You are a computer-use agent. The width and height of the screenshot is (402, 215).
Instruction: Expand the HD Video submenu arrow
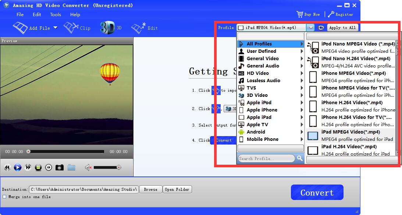[x=302, y=73]
